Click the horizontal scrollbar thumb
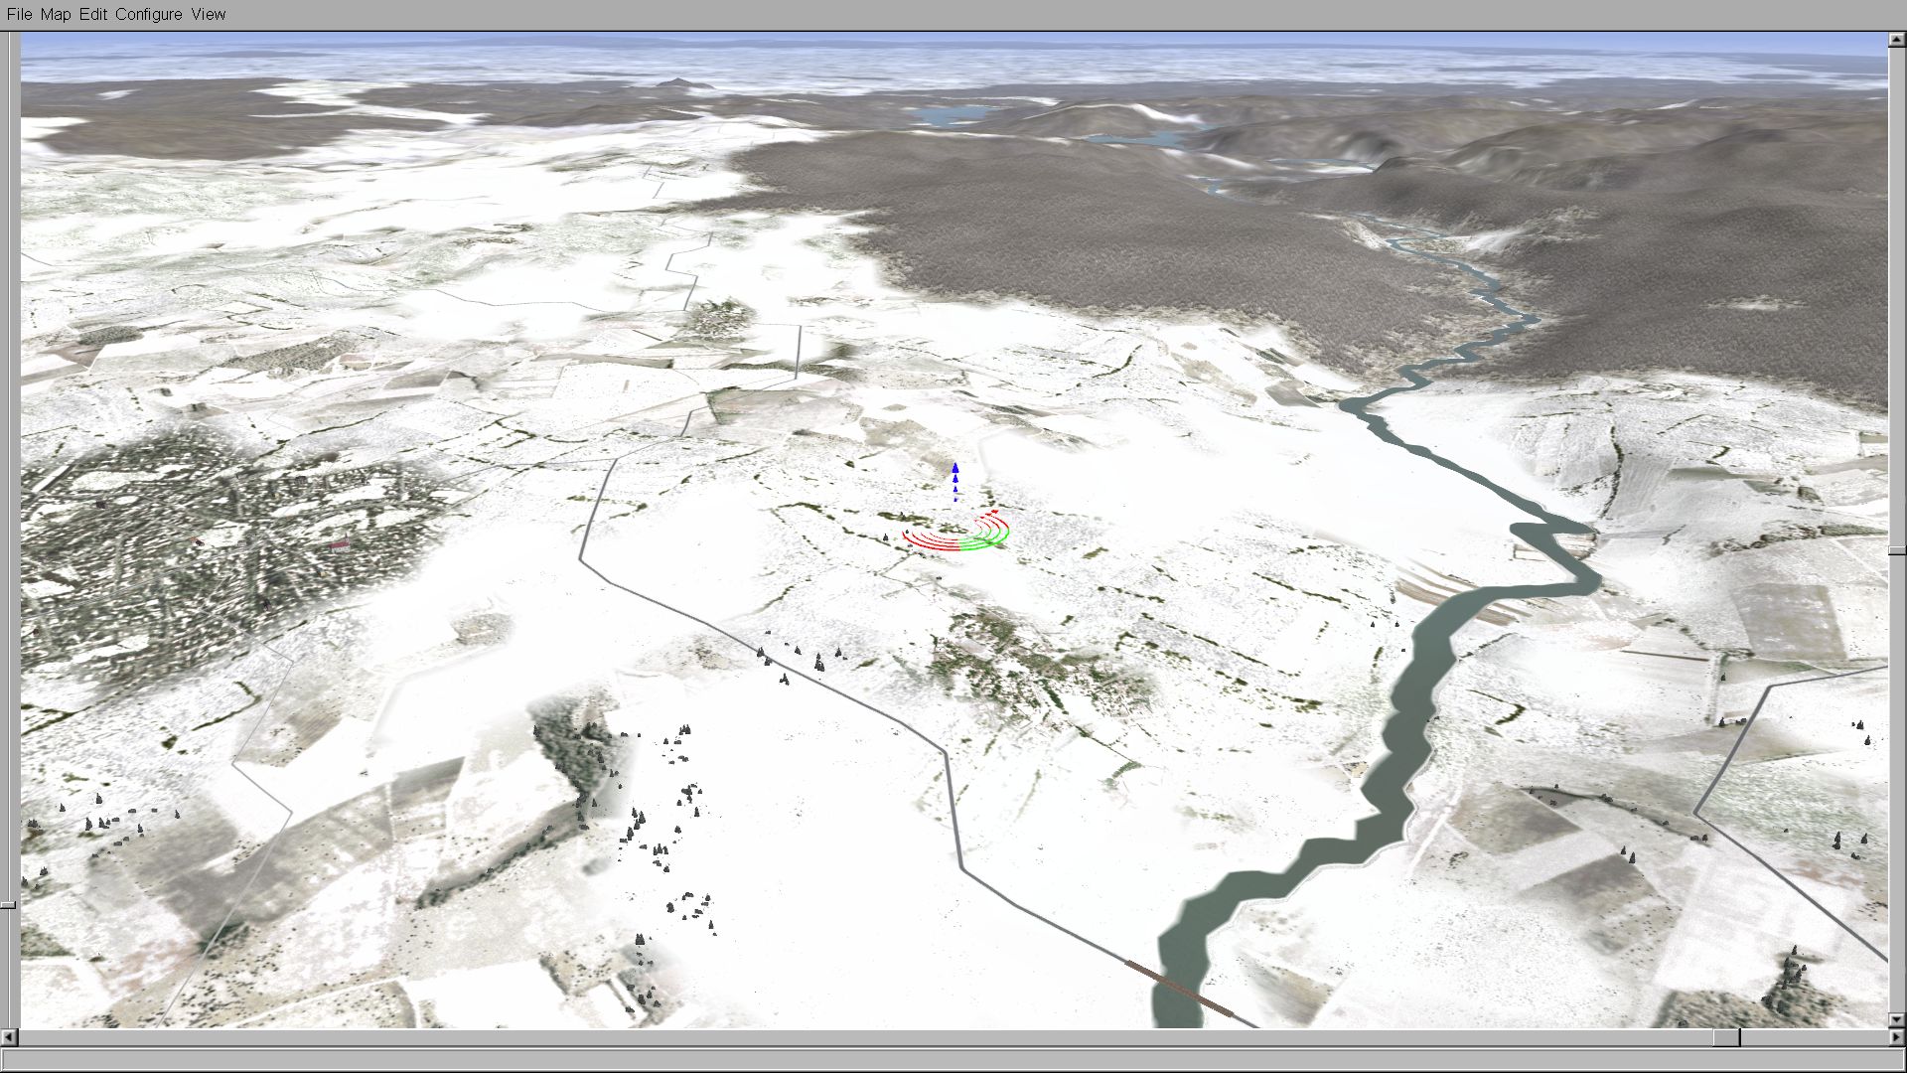The image size is (1907, 1073). coord(1726,1037)
